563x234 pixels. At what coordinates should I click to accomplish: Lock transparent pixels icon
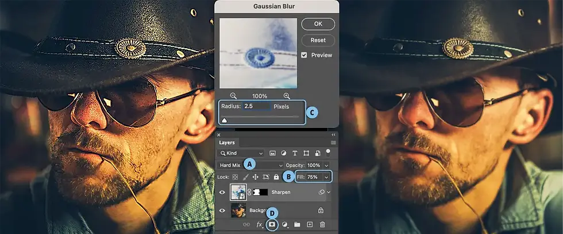(x=235, y=177)
